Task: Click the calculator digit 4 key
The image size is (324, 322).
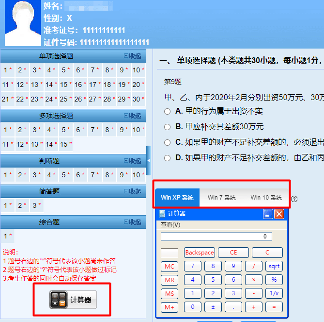Action: (193, 280)
